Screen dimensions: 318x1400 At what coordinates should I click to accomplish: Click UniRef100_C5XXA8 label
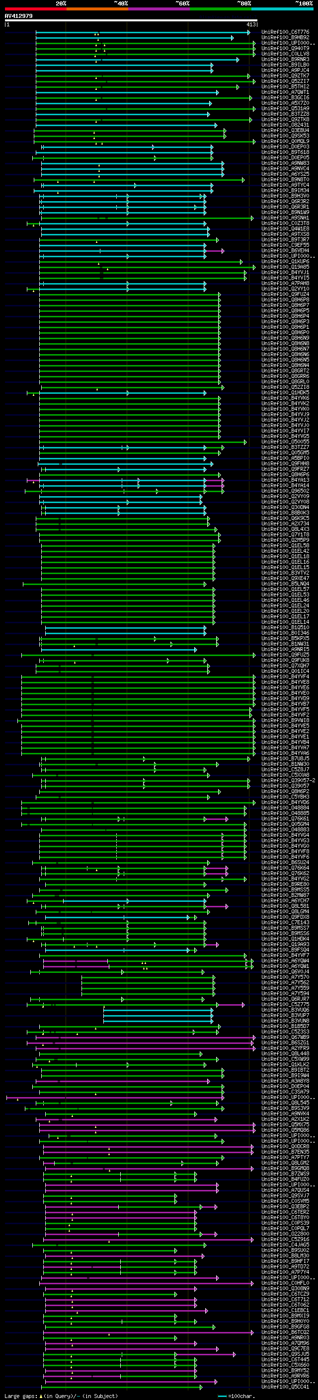pos(285,775)
